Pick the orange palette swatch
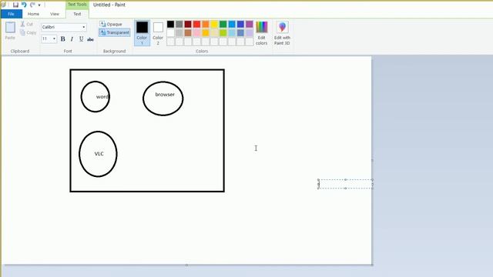This screenshot has height=277, width=493. 206,24
